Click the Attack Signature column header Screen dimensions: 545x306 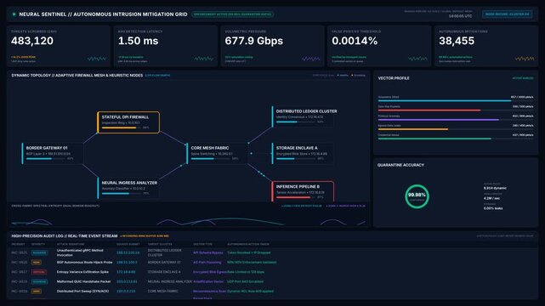[x=71, y=244]
